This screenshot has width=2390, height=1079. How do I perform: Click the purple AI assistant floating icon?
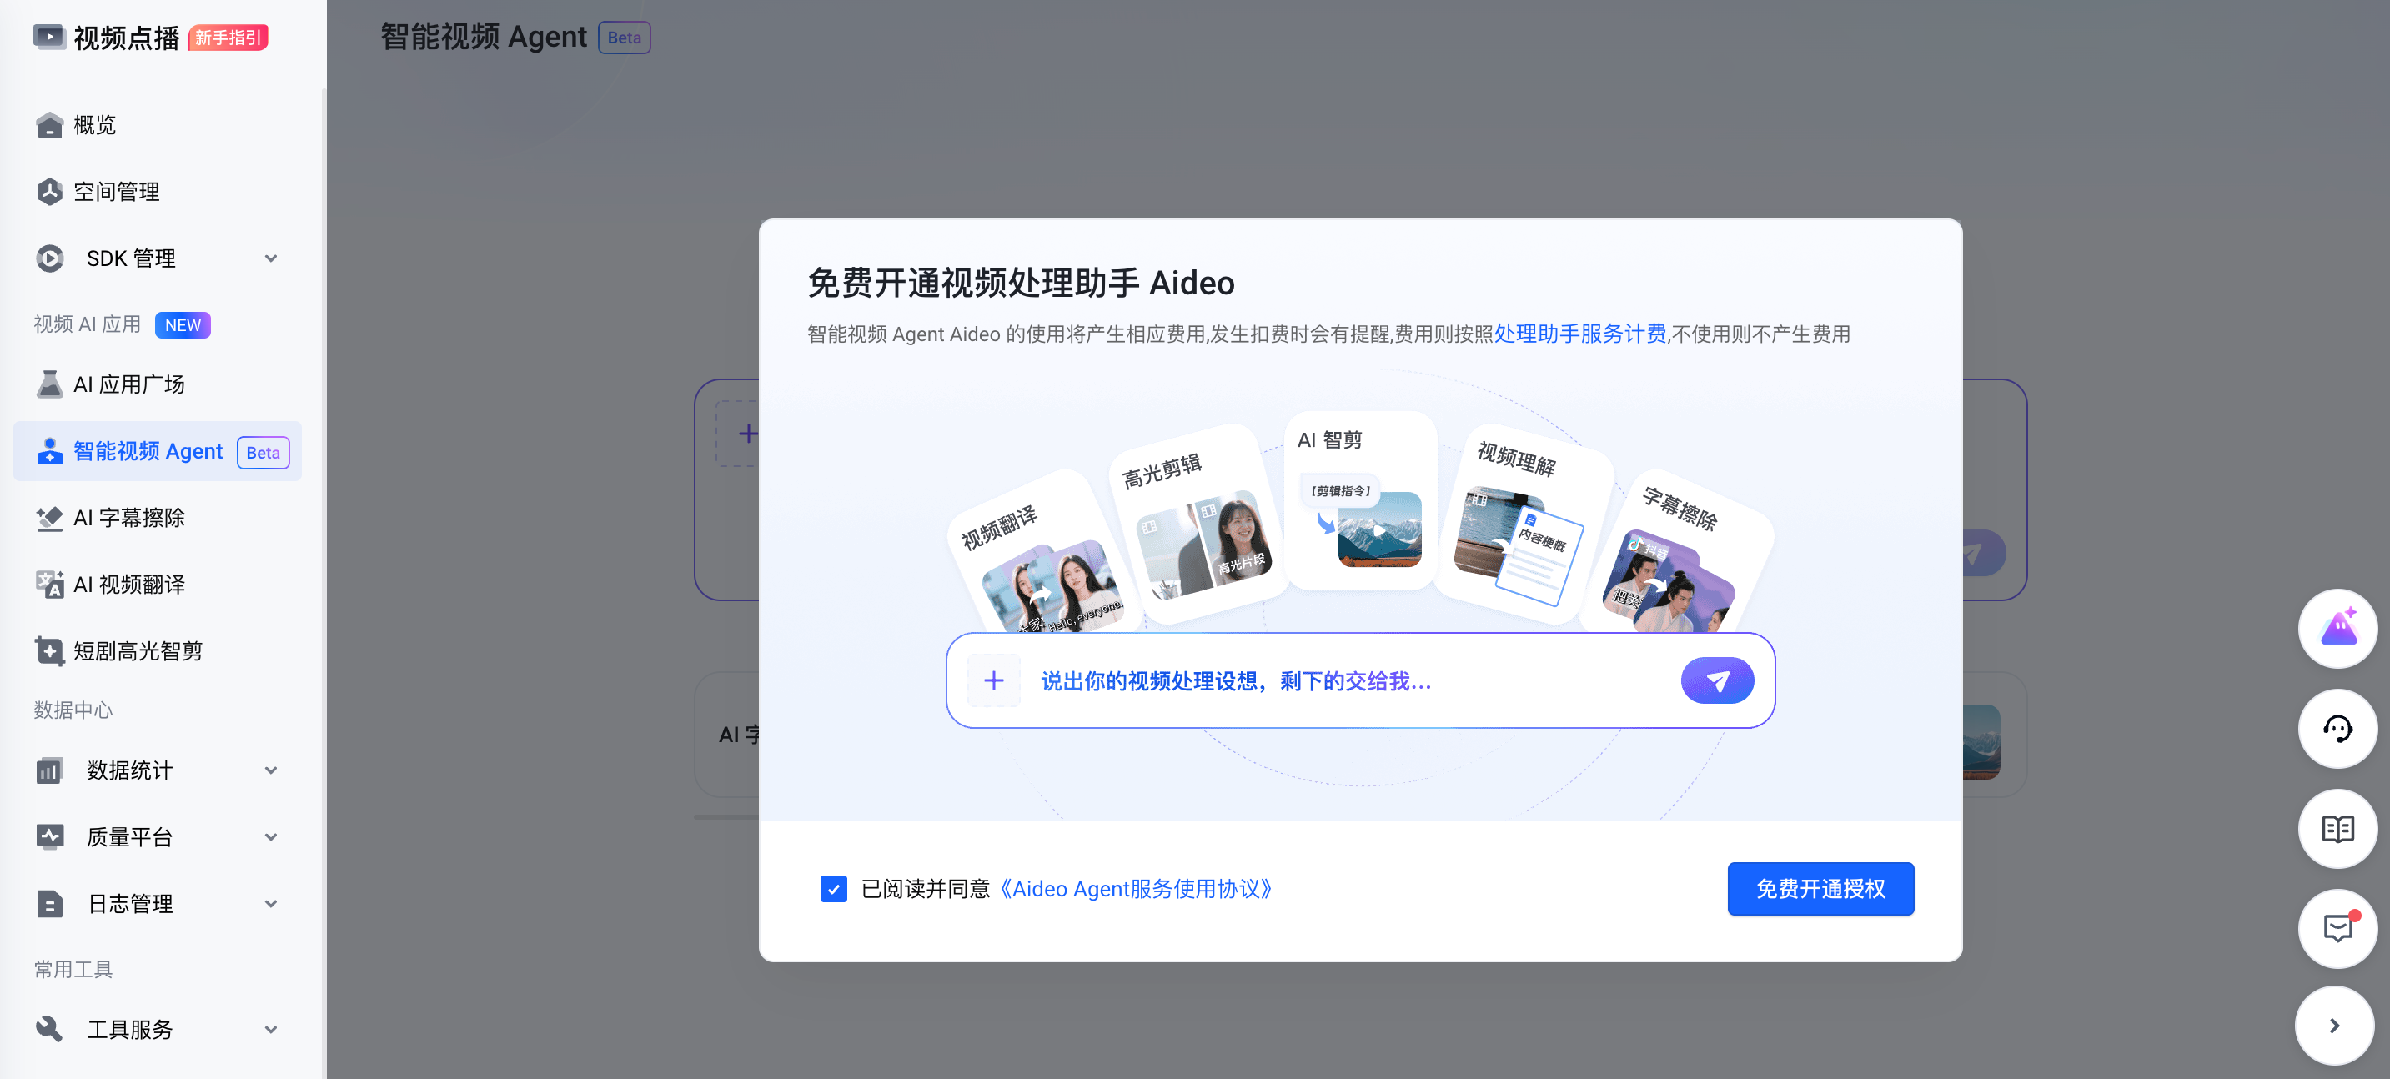[2337, 629]
